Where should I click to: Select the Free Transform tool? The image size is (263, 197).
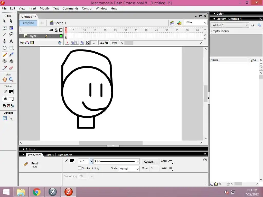click(x=5, y=28)
